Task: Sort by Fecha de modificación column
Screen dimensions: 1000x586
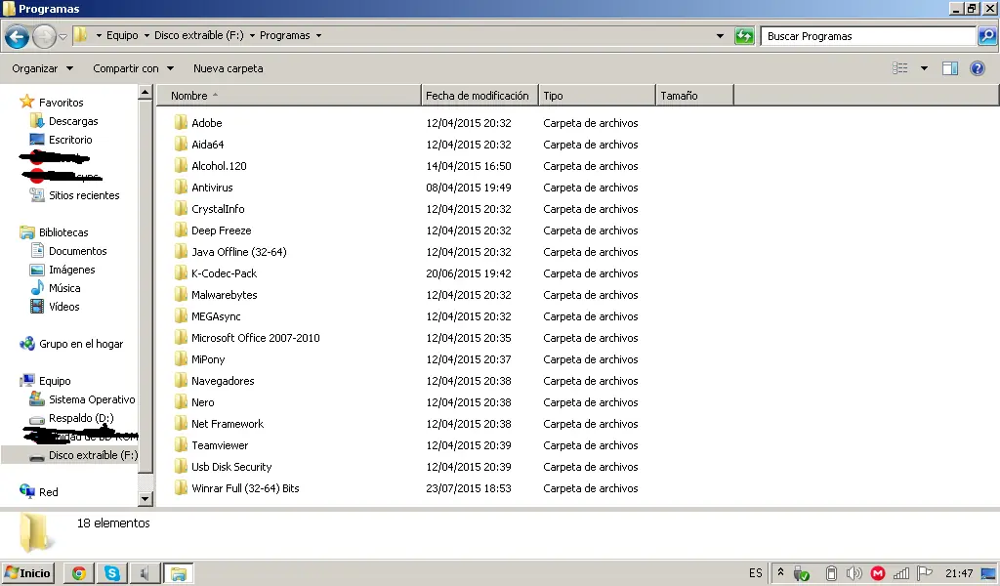Action: click(x=479, y=96)
